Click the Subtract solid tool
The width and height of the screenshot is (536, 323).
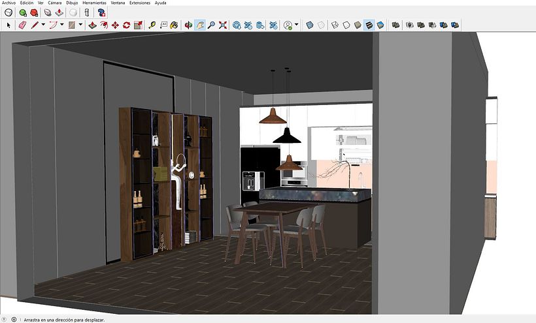432,25
